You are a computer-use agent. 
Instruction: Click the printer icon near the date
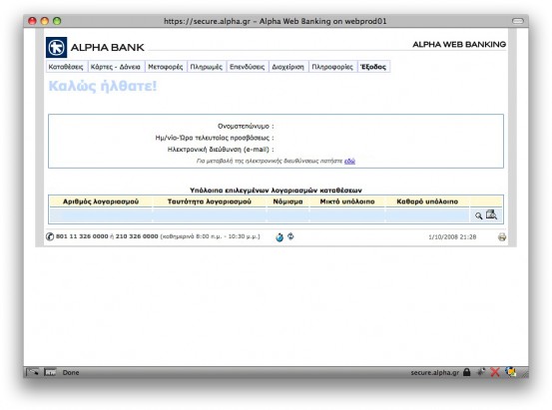point(502,236)
